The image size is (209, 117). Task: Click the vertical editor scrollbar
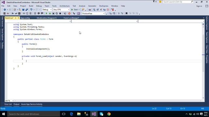point(203,53)
